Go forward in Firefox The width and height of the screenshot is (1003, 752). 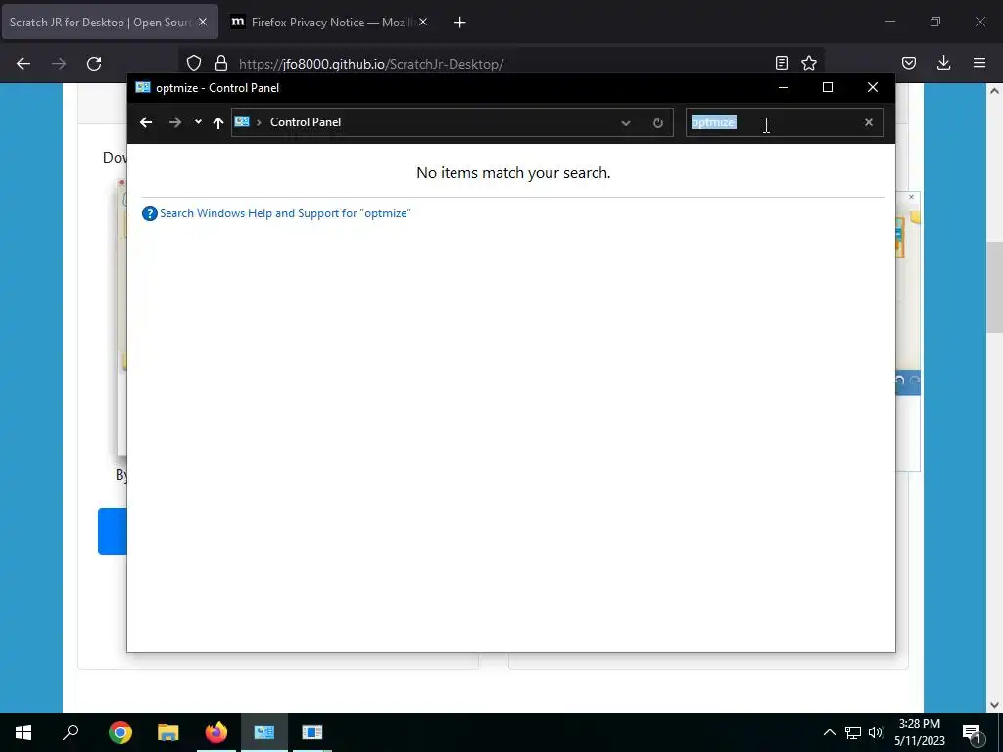tap(59, 64)
